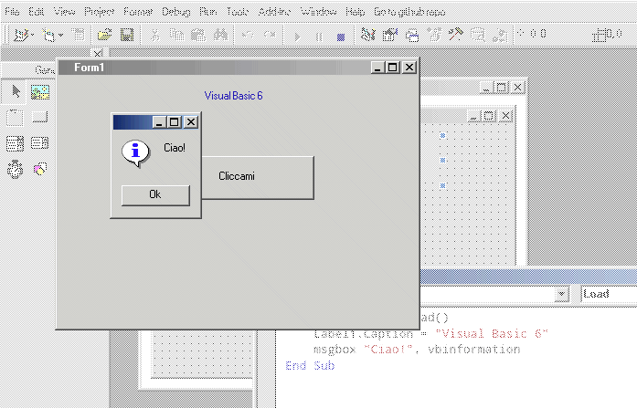Click the Start run arrow
This screenshot has width=637, height=408.
coord(297,37)
